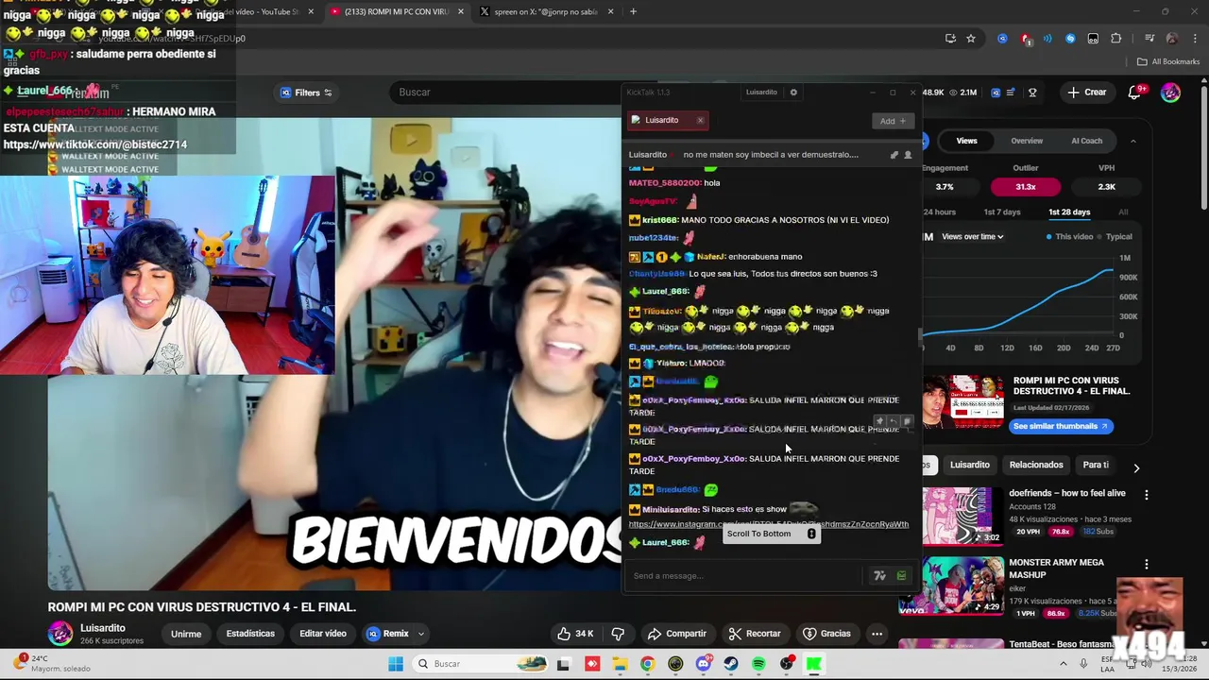Click the Shazam extension icon
This screenshot has height=680, width=1209.
point(1070,39)
